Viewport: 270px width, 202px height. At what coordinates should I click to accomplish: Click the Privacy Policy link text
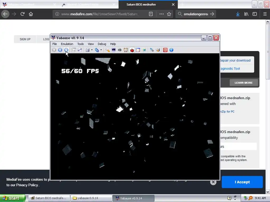(27, 185)
